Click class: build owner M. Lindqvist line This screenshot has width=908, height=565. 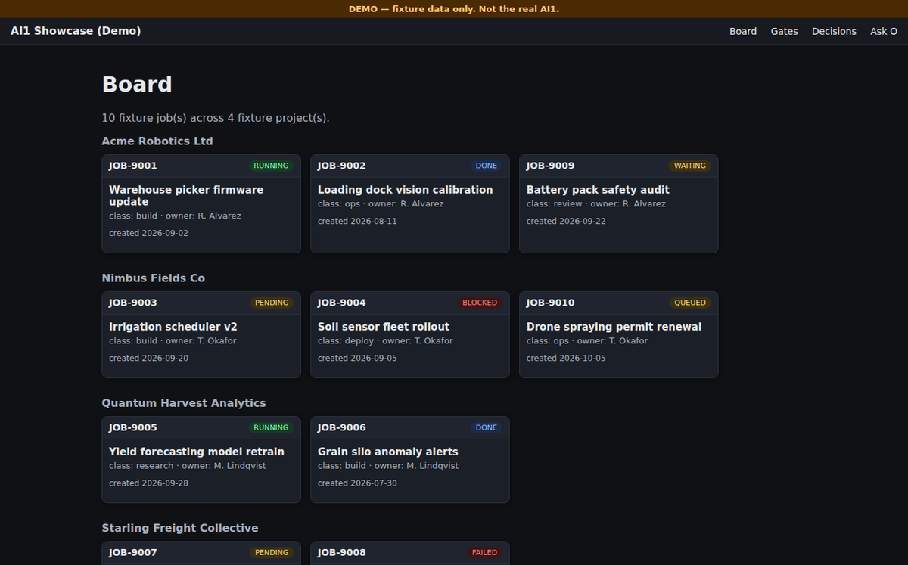pos(388,466)
